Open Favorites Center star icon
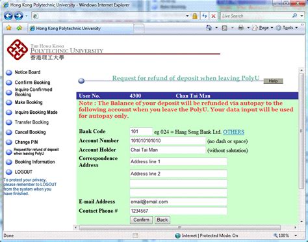The height and width of the screenshot is (242, 308). (9, 28)
